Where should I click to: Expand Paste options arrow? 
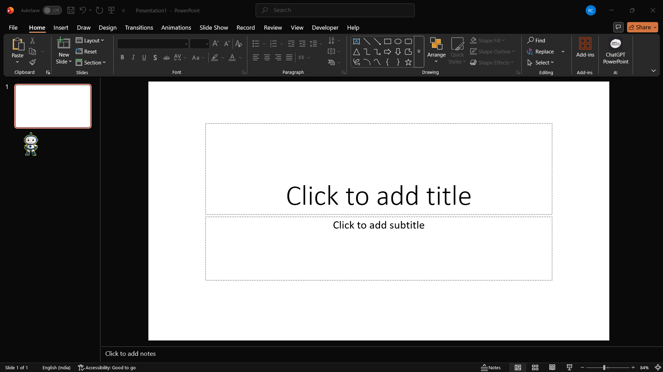point(18,62)
